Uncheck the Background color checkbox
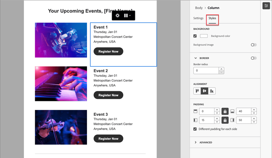 pos(195,36)
